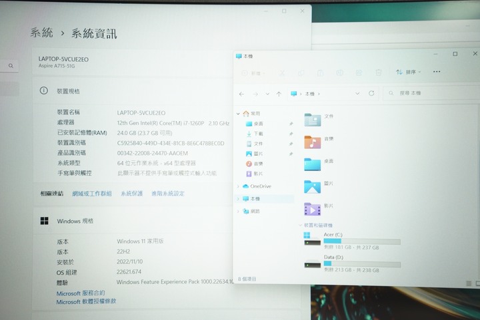Collapse the 常用 tree section
Screen dimensions: 480x320
[x=238, y=114]
